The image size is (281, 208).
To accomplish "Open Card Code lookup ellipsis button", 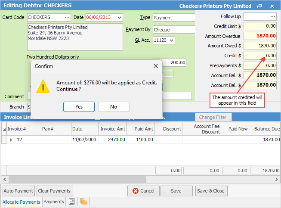I will click(x=67, y=17).
